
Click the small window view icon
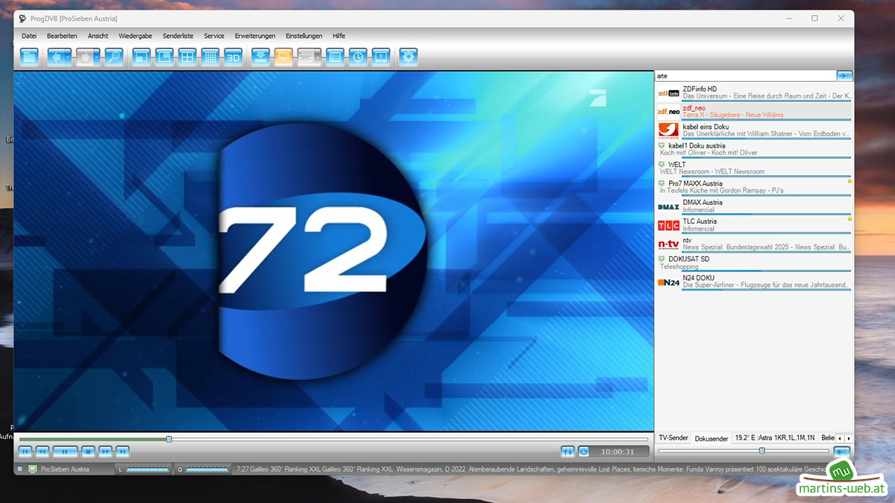(x=141, y=57)
